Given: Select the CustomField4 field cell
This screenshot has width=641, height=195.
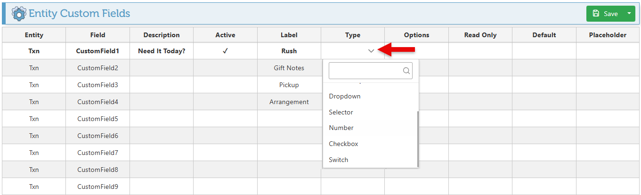Looking at the screenshot, I should point(97,102).
